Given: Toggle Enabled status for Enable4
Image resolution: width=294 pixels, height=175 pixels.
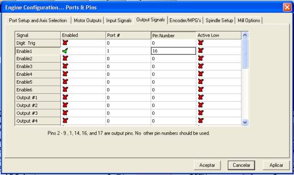Looking at the screenshot, I should point(65,74).
